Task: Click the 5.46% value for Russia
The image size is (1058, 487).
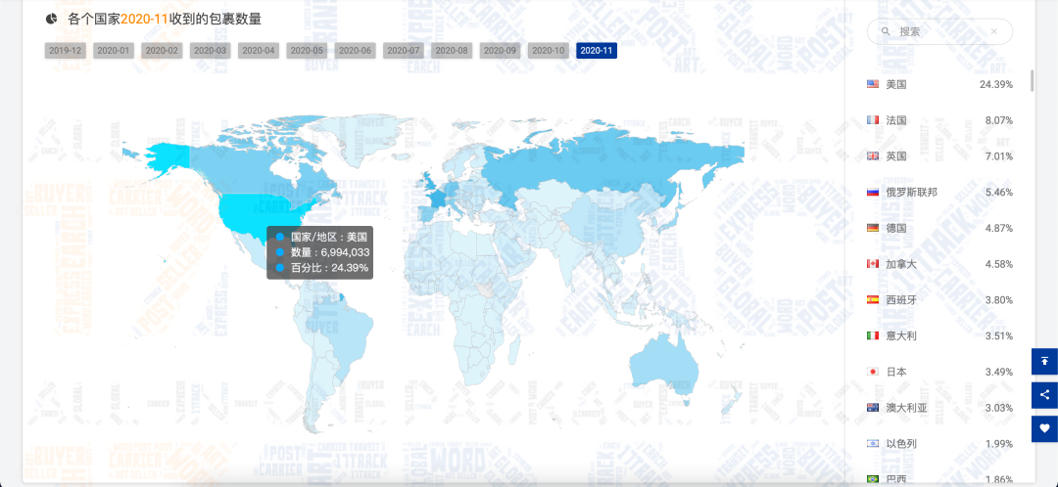Action: tap(998, 192)
